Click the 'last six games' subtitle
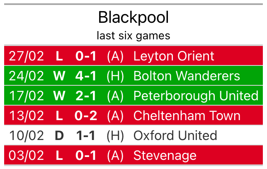Viewport: 267px width, 169px height. 133,36
